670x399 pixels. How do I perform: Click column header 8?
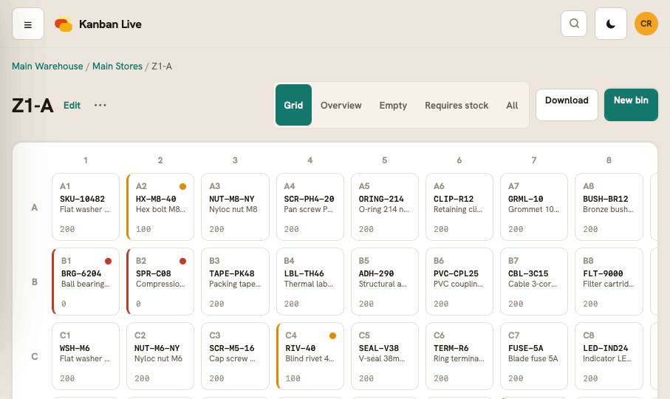609,160
